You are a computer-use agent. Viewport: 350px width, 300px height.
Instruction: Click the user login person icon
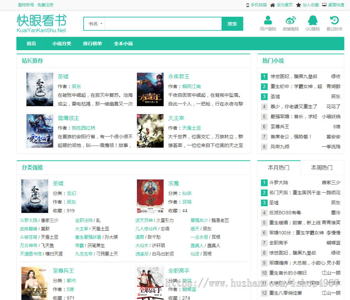pyautogui.click(x=268, y=20)
